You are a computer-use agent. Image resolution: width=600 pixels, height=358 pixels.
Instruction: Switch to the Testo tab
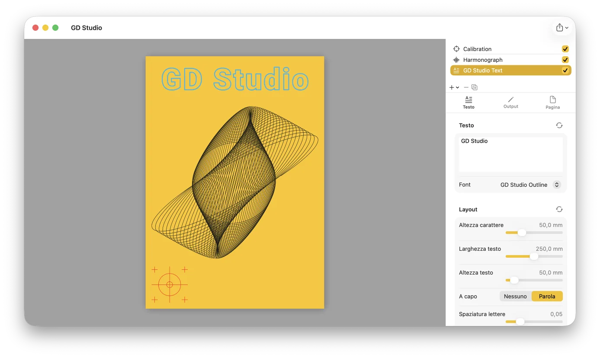pyautogui.click(x=468, y=103)
